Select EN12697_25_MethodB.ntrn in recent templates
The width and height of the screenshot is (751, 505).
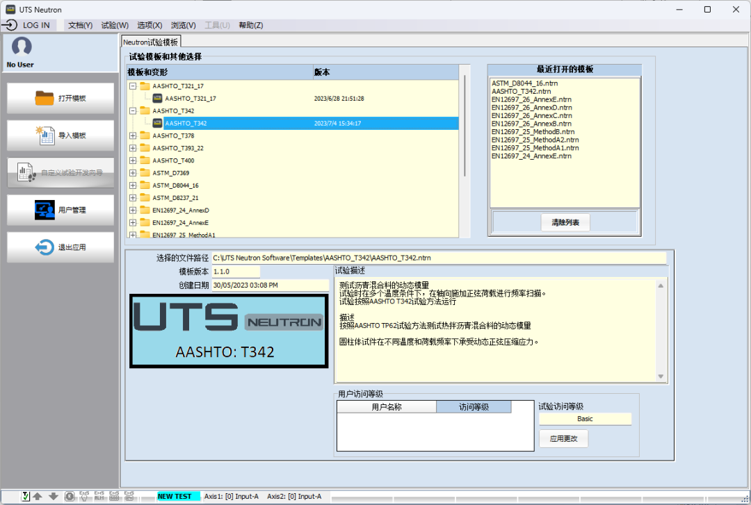click(533, 132)
